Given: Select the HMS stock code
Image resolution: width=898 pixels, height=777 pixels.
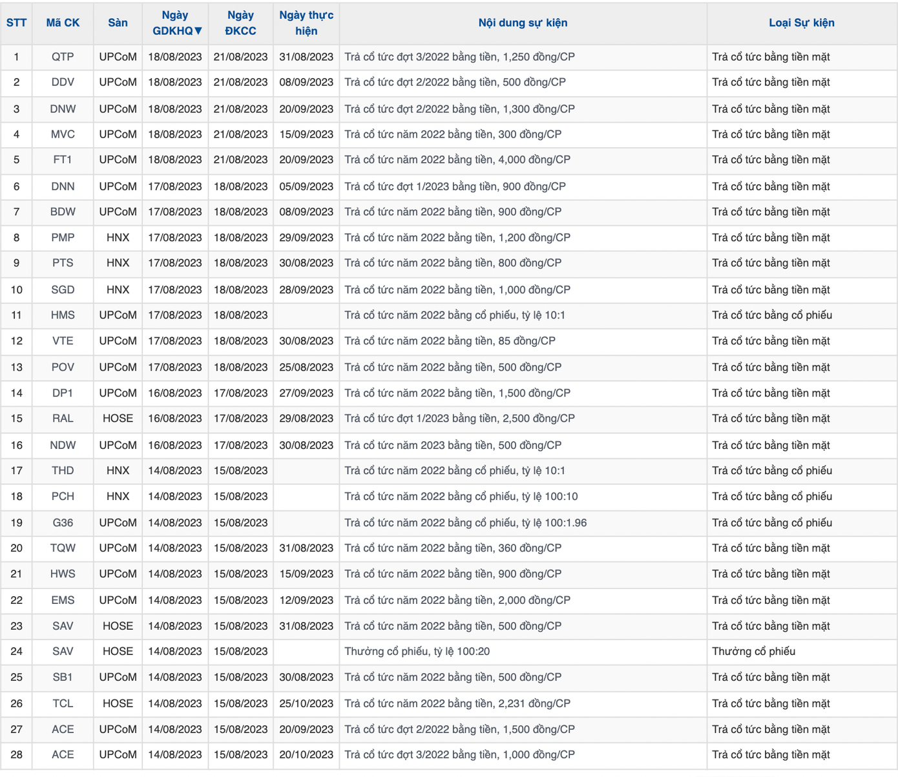Looking at the screenshot, I should point(63,315).
